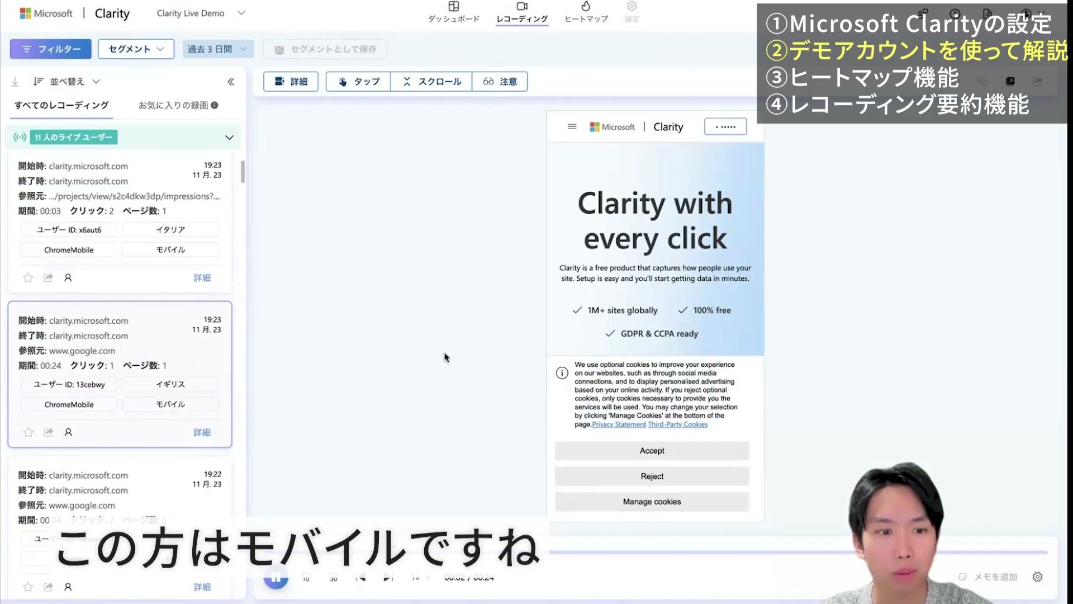This screenshot has width=1073, height=604.
Task: Favorite the 19:22 recording at bottom
Action: (x=28, y=587)
